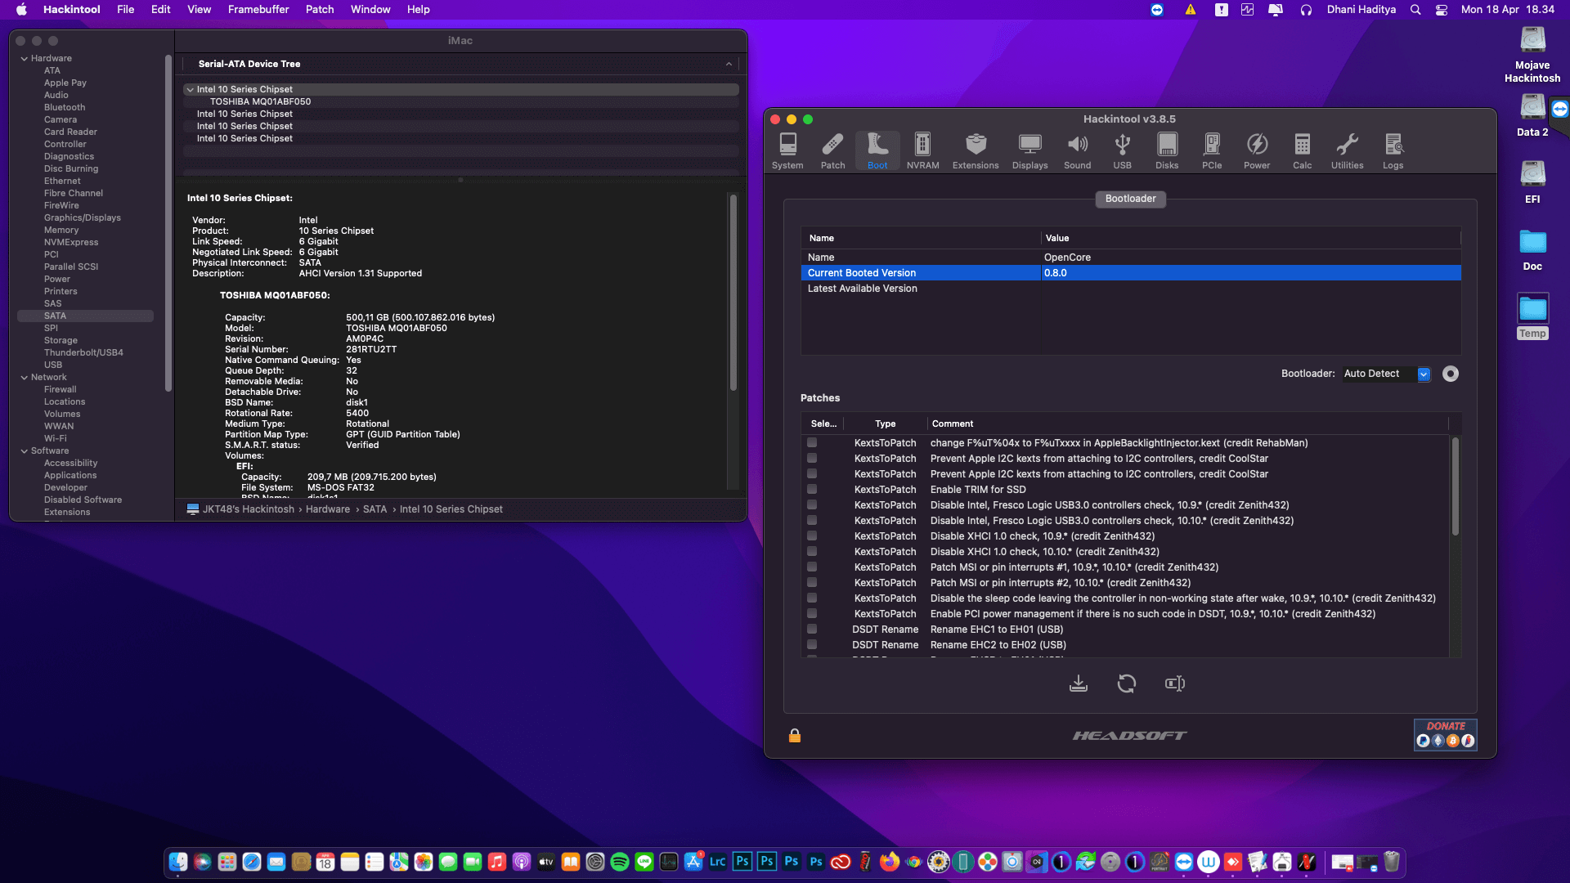Collapse the Intel 10 Series Chipset tree
Image resolution: width=1570 pixels, height=883 pixels.
click(190, 90)
